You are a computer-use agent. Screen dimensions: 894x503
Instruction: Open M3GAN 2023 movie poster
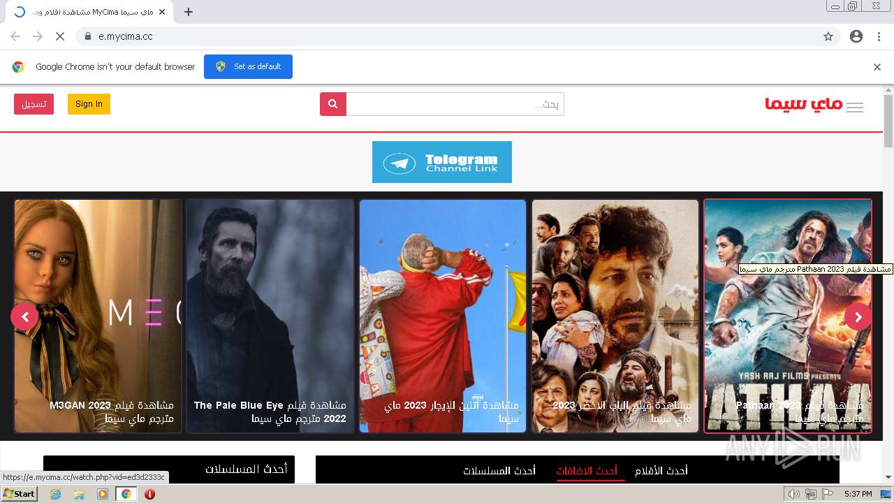pyautogui.click(x=98, y=316)
